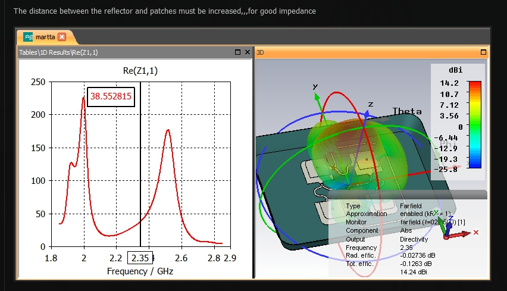Click the -25.8 value on color legend
The width and height of the screenshot is (507, 291).
[446, 169]
